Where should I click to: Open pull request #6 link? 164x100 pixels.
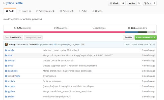(x=55, y=44)
